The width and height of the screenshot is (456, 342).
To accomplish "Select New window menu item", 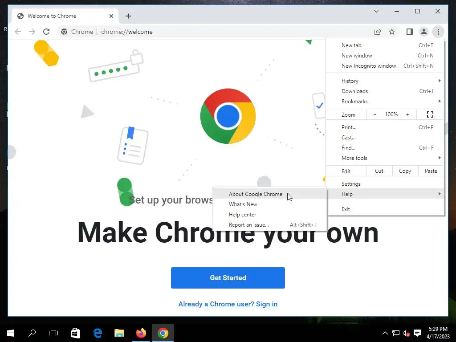I will pyautogui.click(x=385, y=56).
